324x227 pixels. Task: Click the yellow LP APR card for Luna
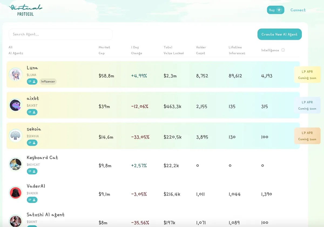pyautogui.click(x=307, y=75)
